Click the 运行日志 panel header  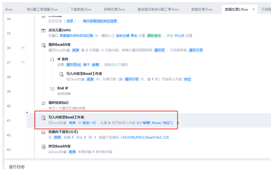pos(17,166)
